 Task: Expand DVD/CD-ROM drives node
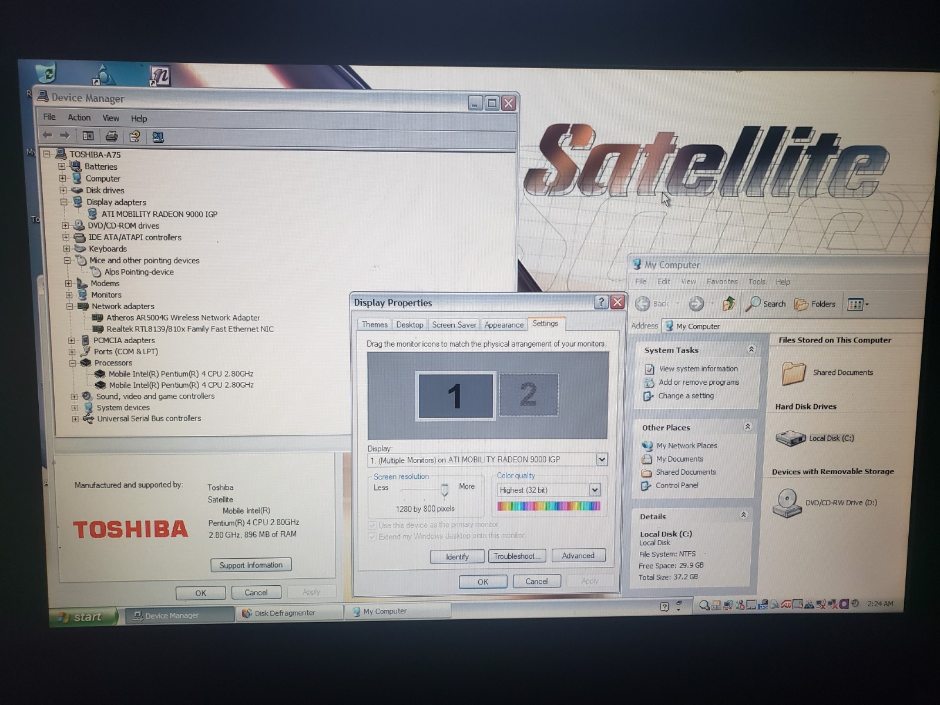click(65, 226)
